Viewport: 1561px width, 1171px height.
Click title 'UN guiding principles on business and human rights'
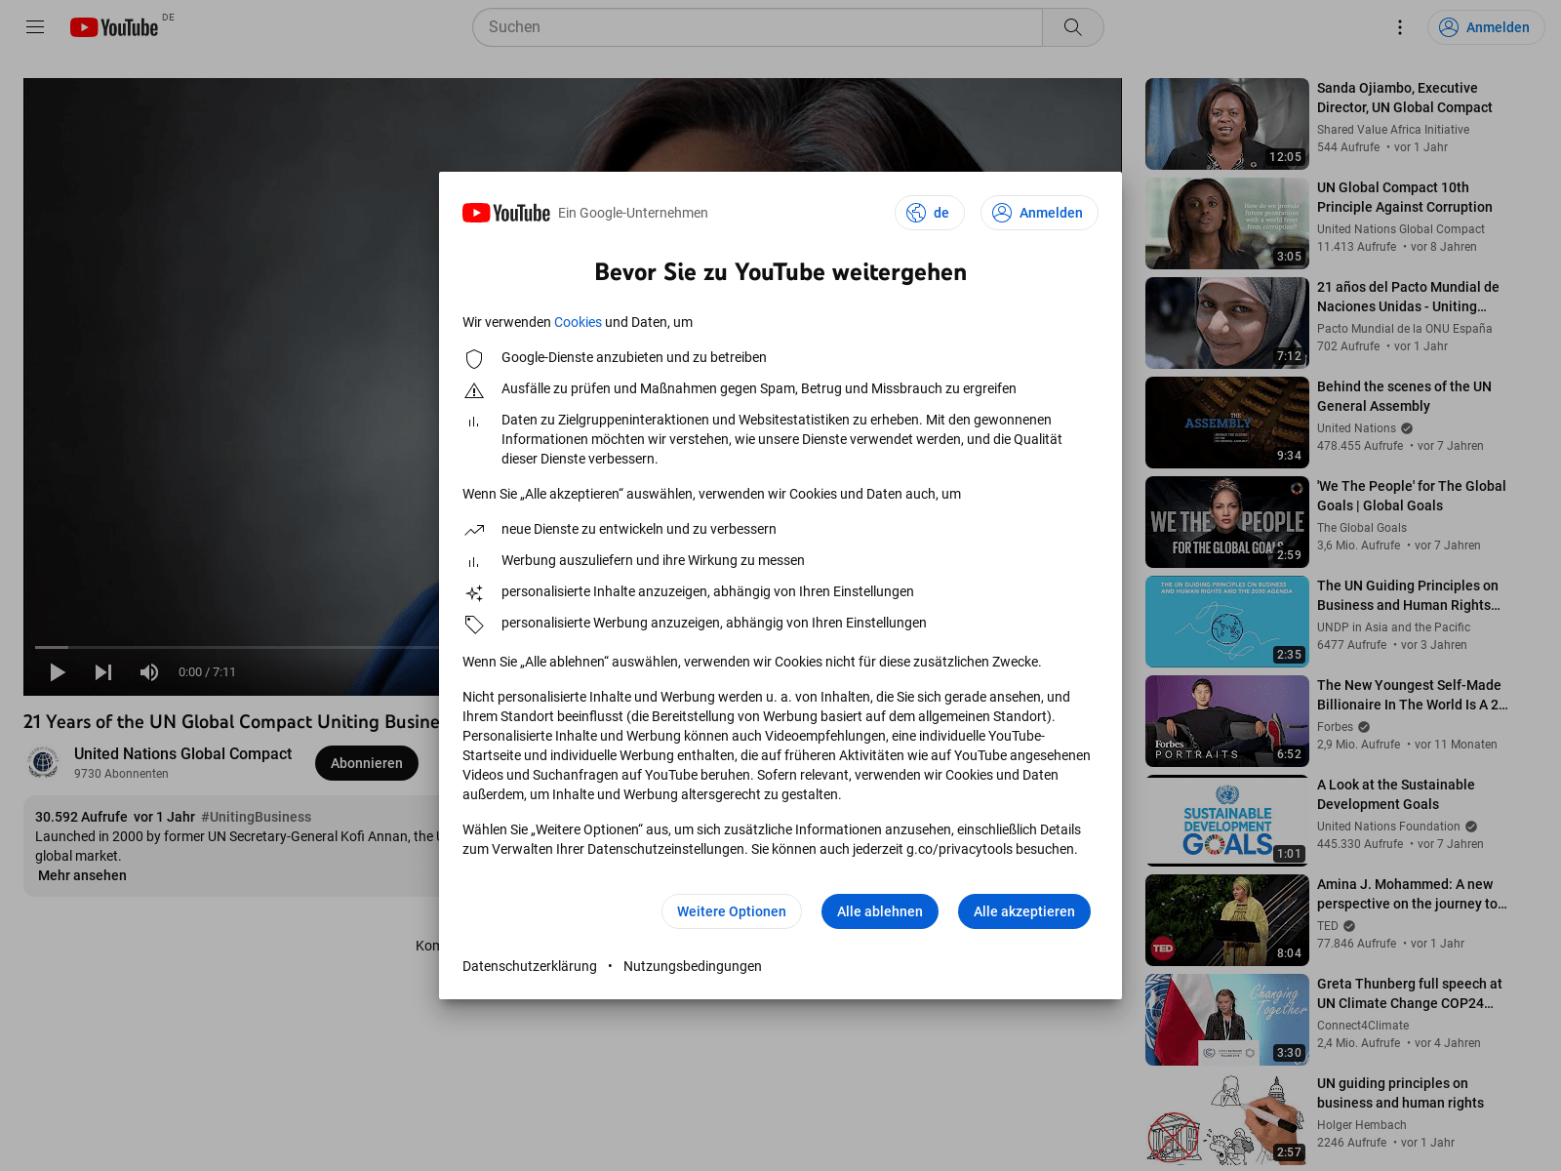[x=1400, y=1093]
